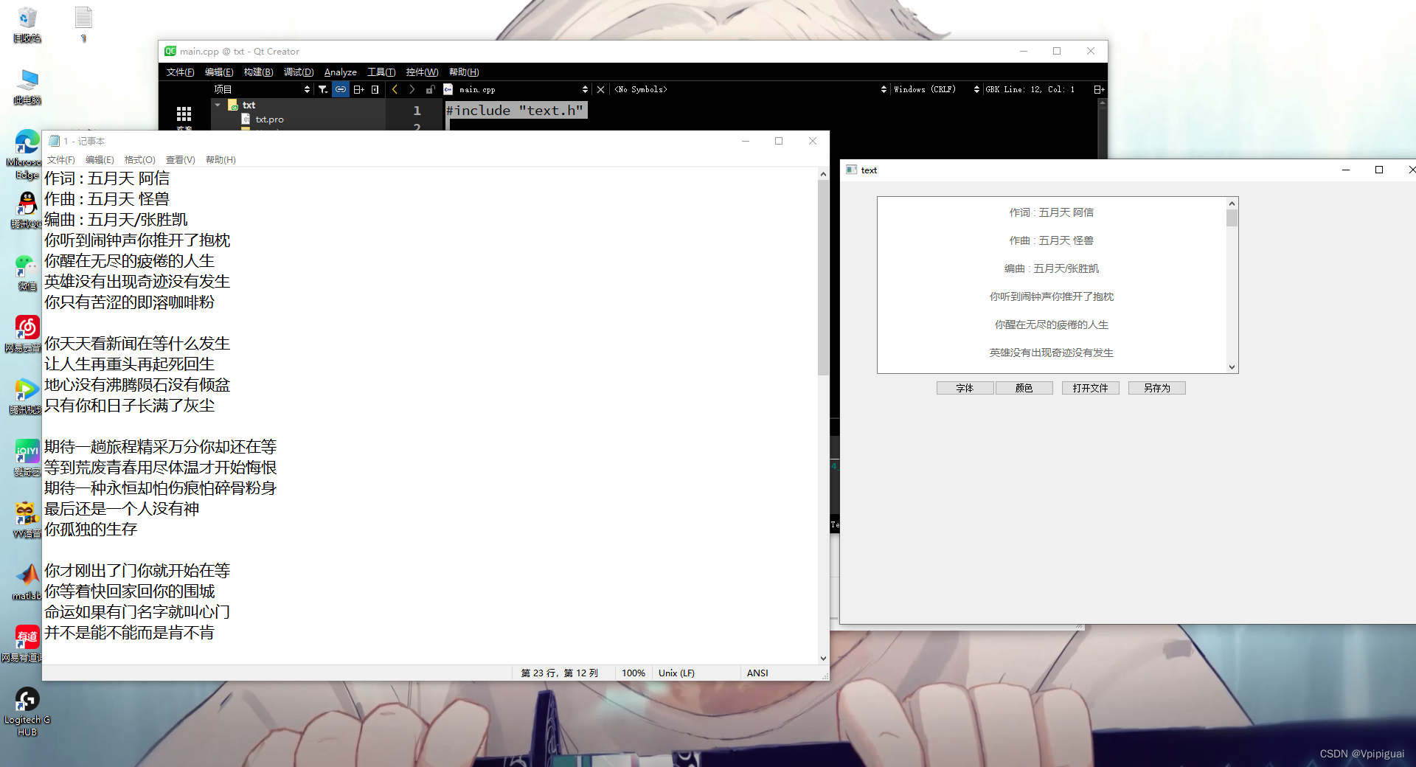Click the #include "text.h" code line

pos(516,110)
